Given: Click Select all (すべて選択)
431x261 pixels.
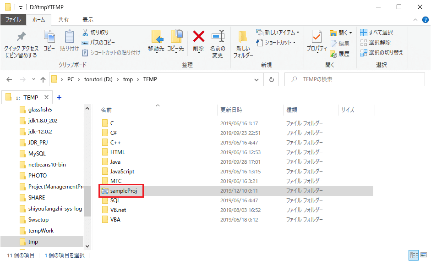Looking at the screenshot, I should tap(376, 33).
